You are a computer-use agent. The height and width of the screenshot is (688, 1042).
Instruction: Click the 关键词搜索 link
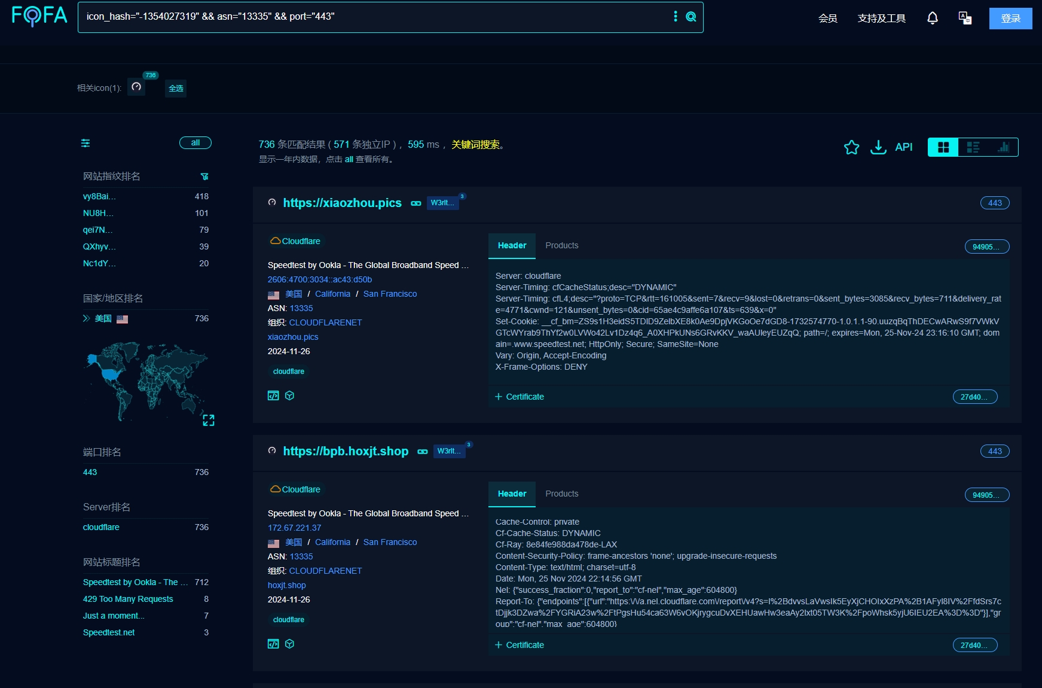click(476, 145)
